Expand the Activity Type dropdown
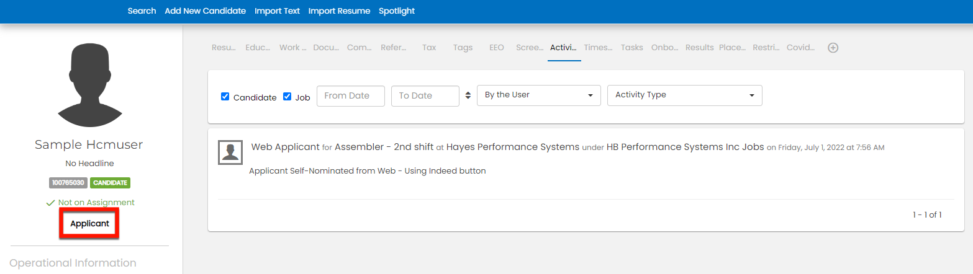 684,95
